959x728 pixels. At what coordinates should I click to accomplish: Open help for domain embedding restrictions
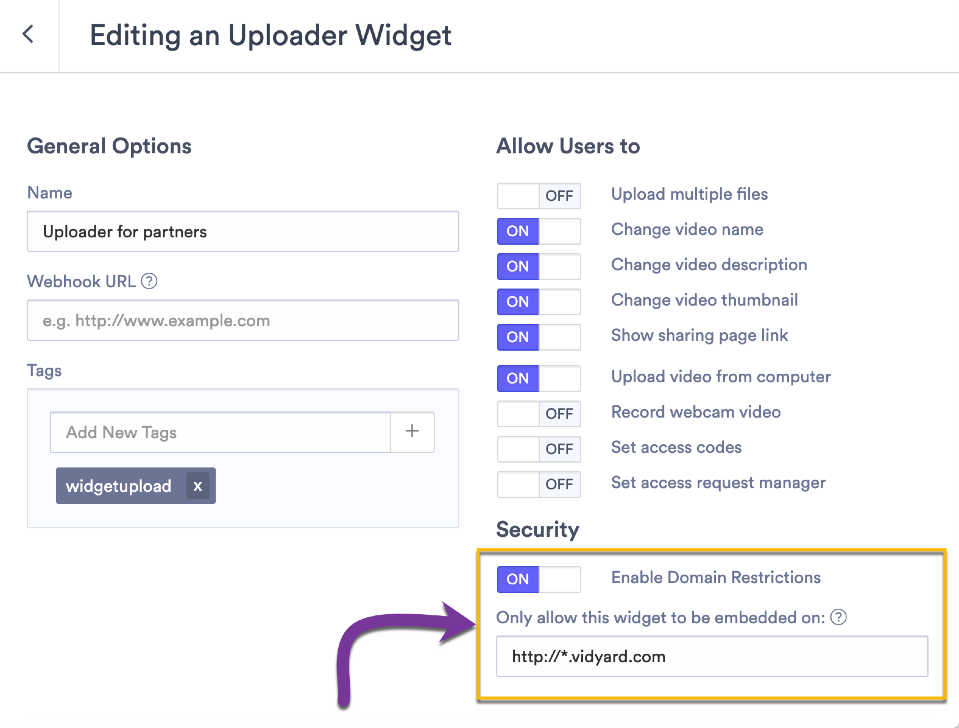838,618
